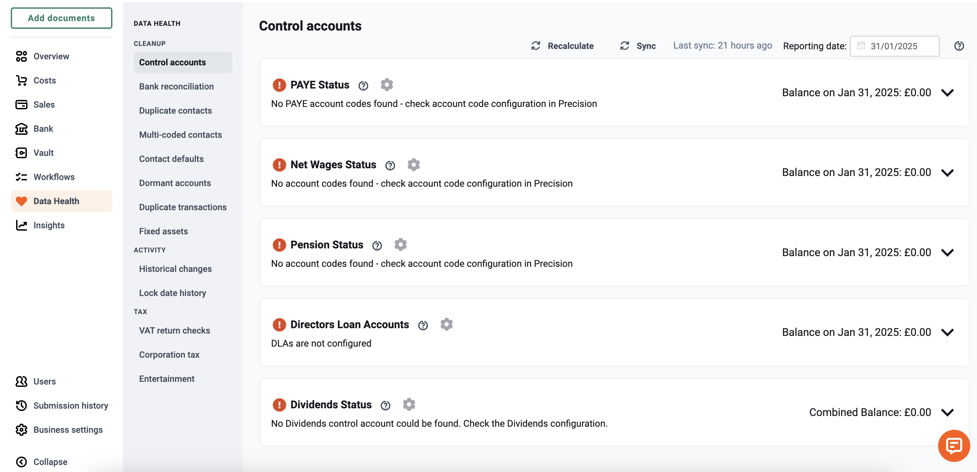
Task: Click the Sync arrows icon
Action: point(624,46)
